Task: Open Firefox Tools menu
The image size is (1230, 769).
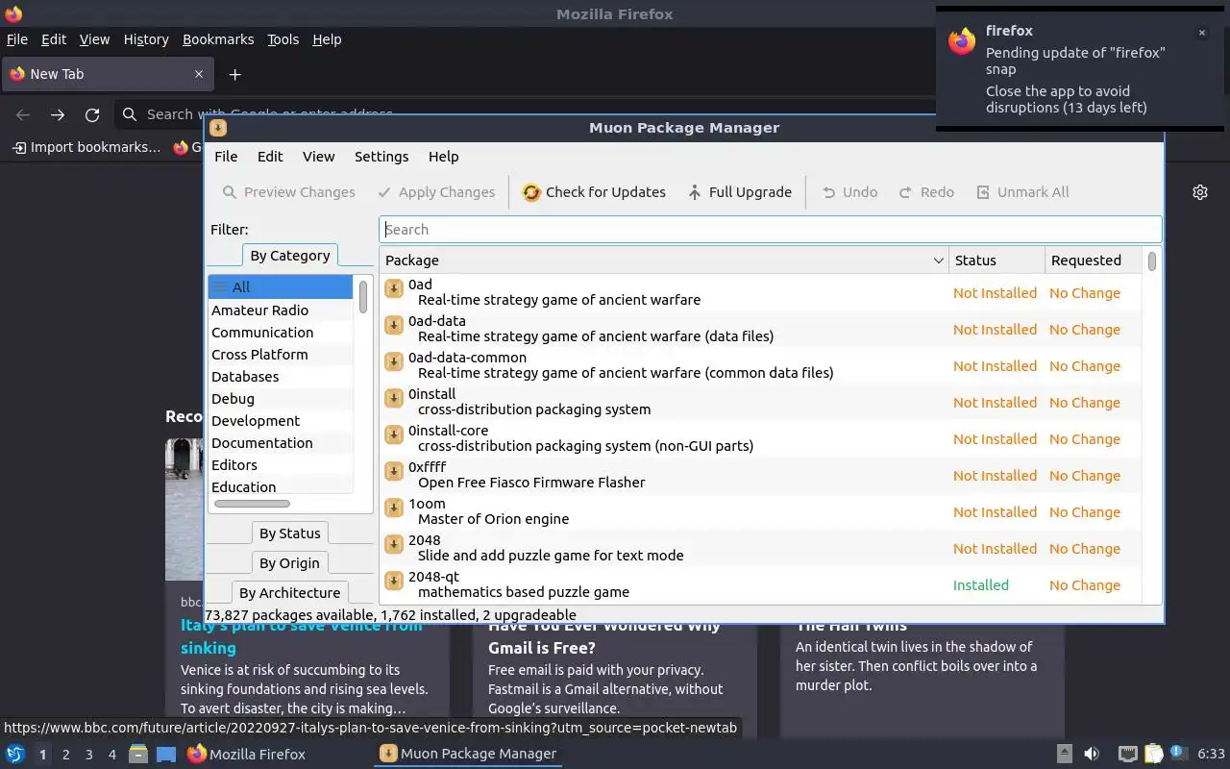Action: pyautogui.click(x=283, y=39)
